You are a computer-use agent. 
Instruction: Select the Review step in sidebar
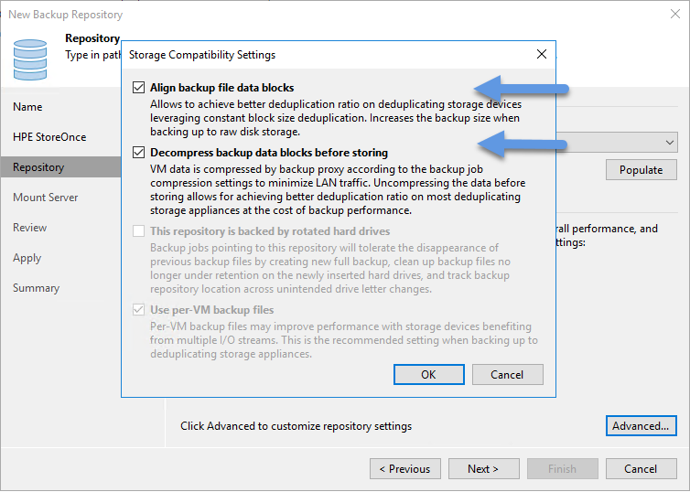tap(29, 228)
